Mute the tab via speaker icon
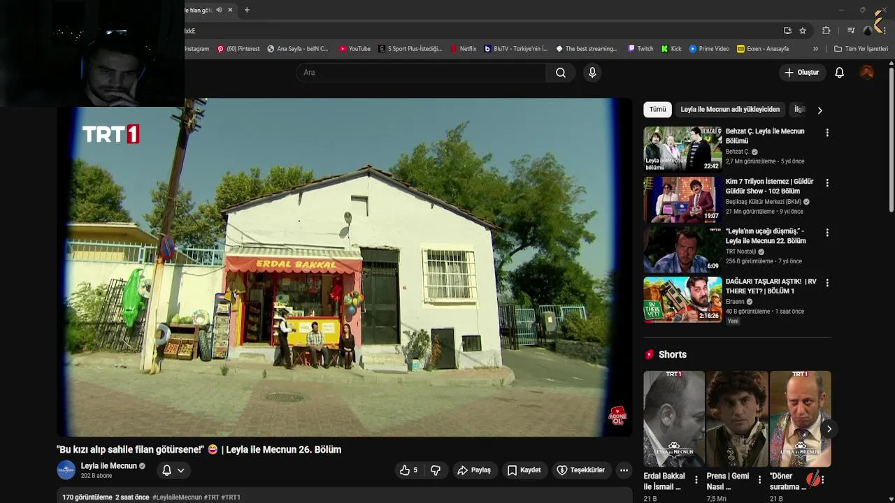895x503 pixels. (x=219, y=10)
